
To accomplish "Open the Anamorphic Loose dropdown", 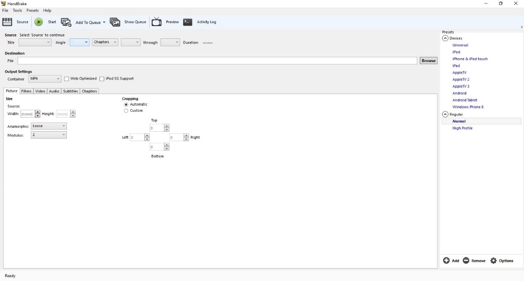I will pos(49,126).
